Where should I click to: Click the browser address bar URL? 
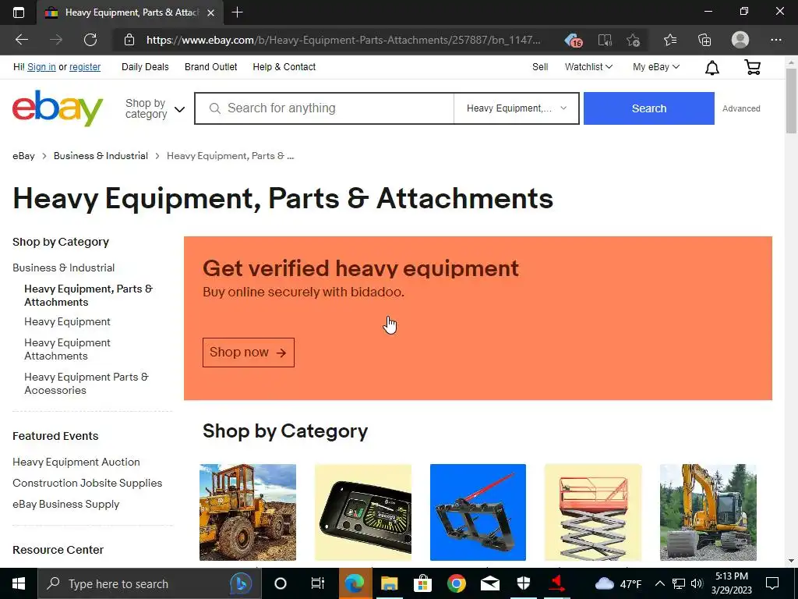point(344,40)
